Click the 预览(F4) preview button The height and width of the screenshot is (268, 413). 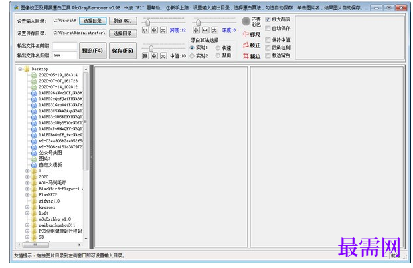point(93,51)
